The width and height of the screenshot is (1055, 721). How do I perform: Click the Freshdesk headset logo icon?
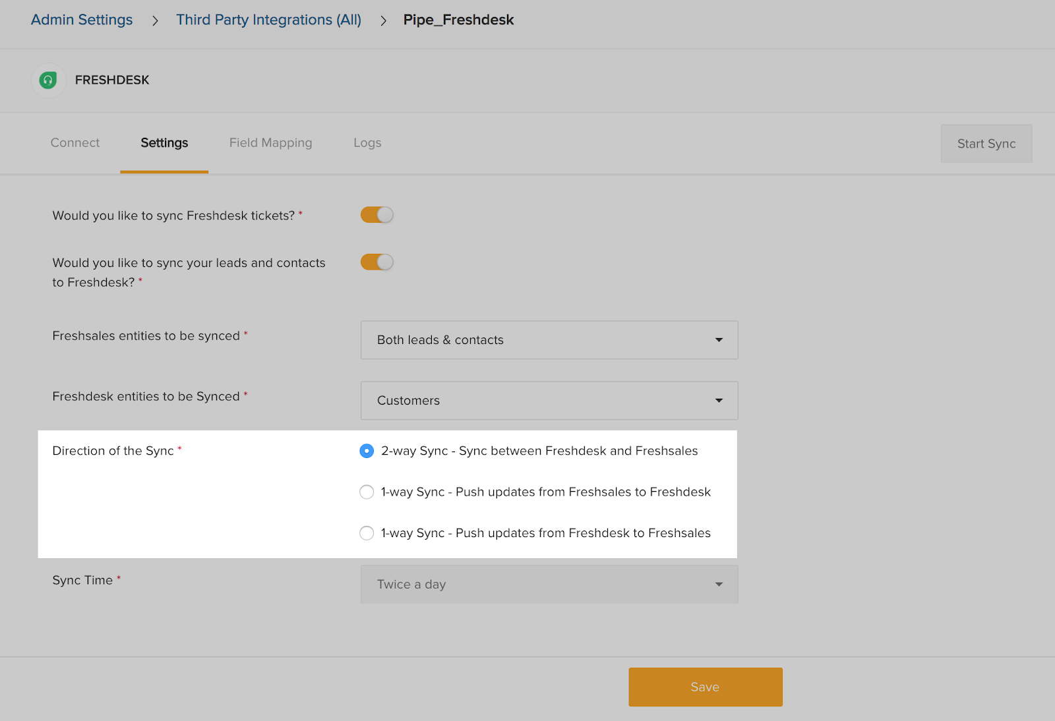pos(48,80)
